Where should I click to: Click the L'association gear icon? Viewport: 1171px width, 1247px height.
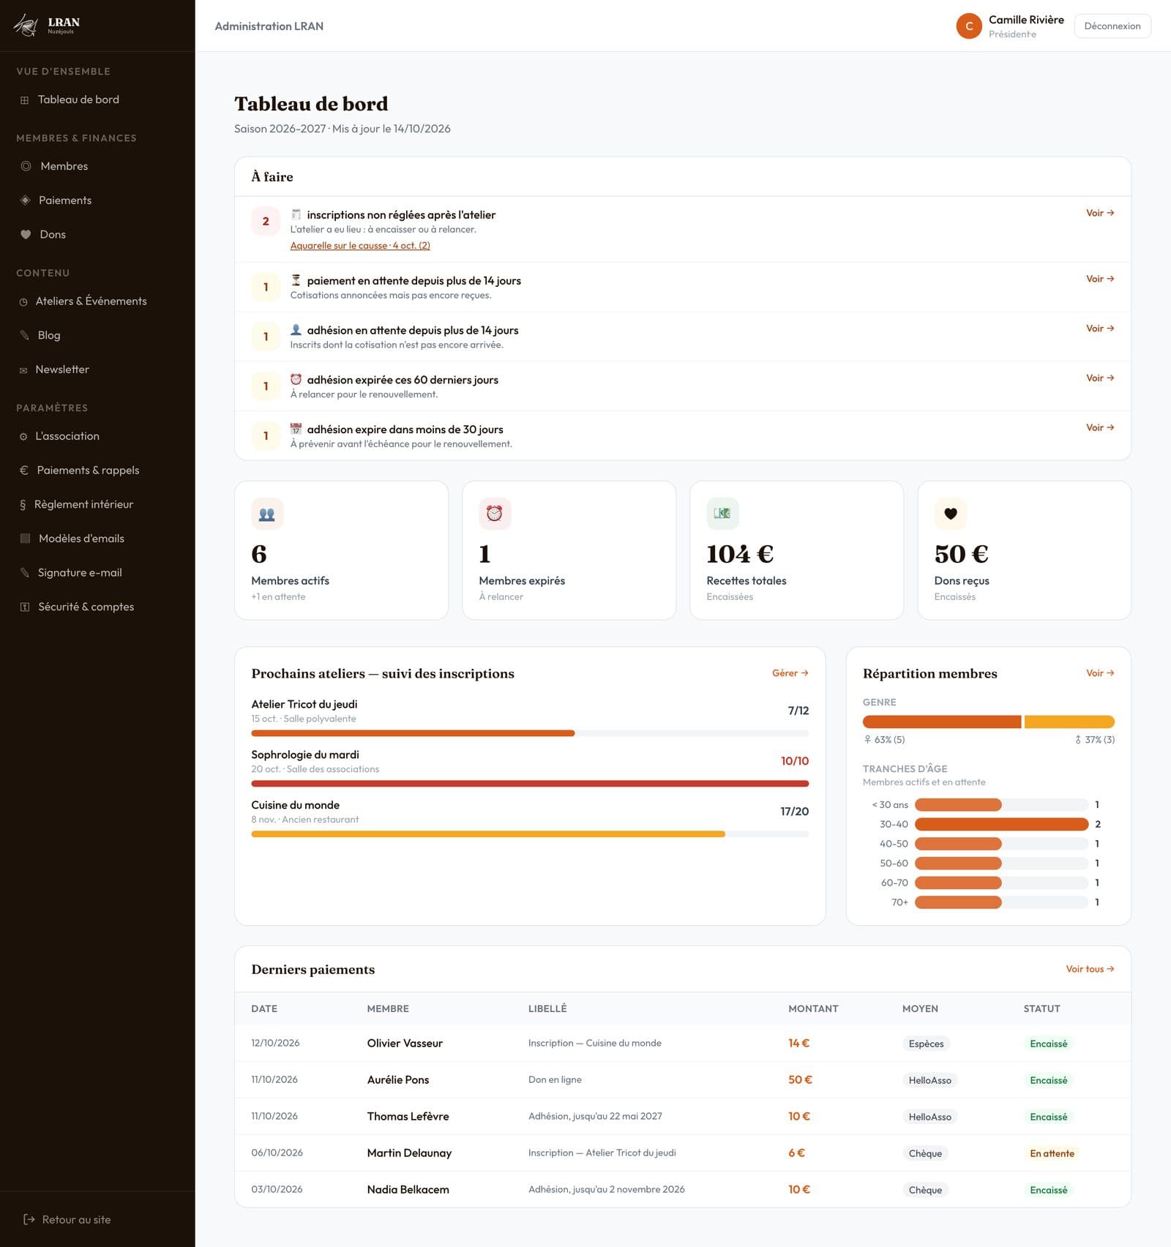tap(23, 437)
